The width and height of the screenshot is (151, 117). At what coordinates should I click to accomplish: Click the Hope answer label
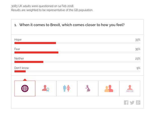(x=18, y=40)
